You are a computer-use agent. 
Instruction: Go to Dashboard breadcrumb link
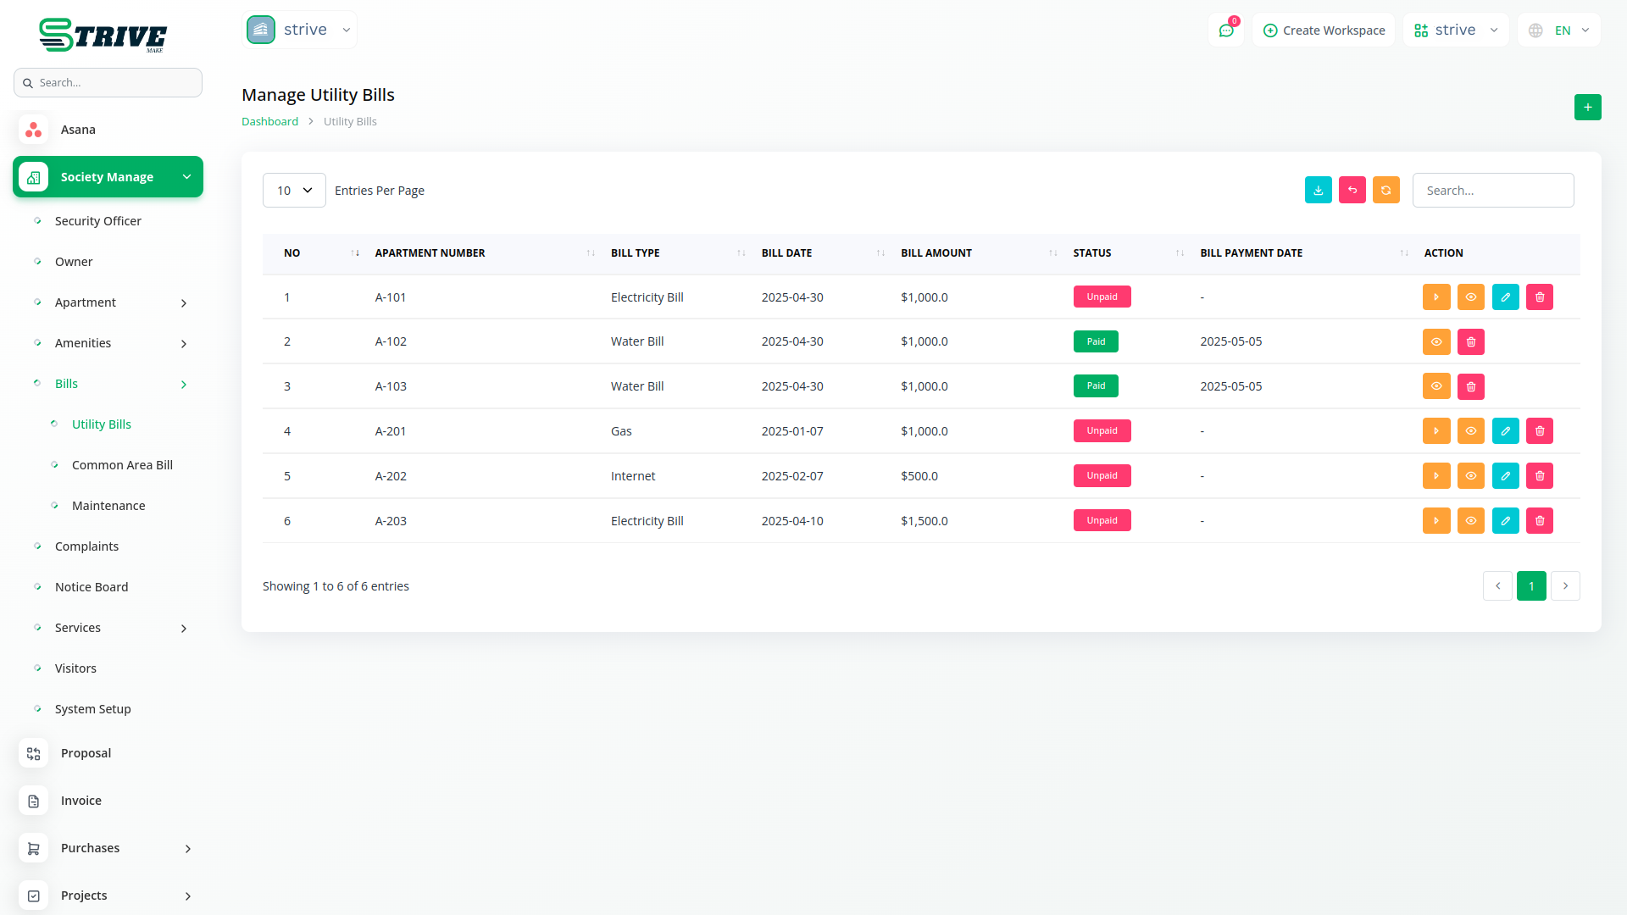269,122
